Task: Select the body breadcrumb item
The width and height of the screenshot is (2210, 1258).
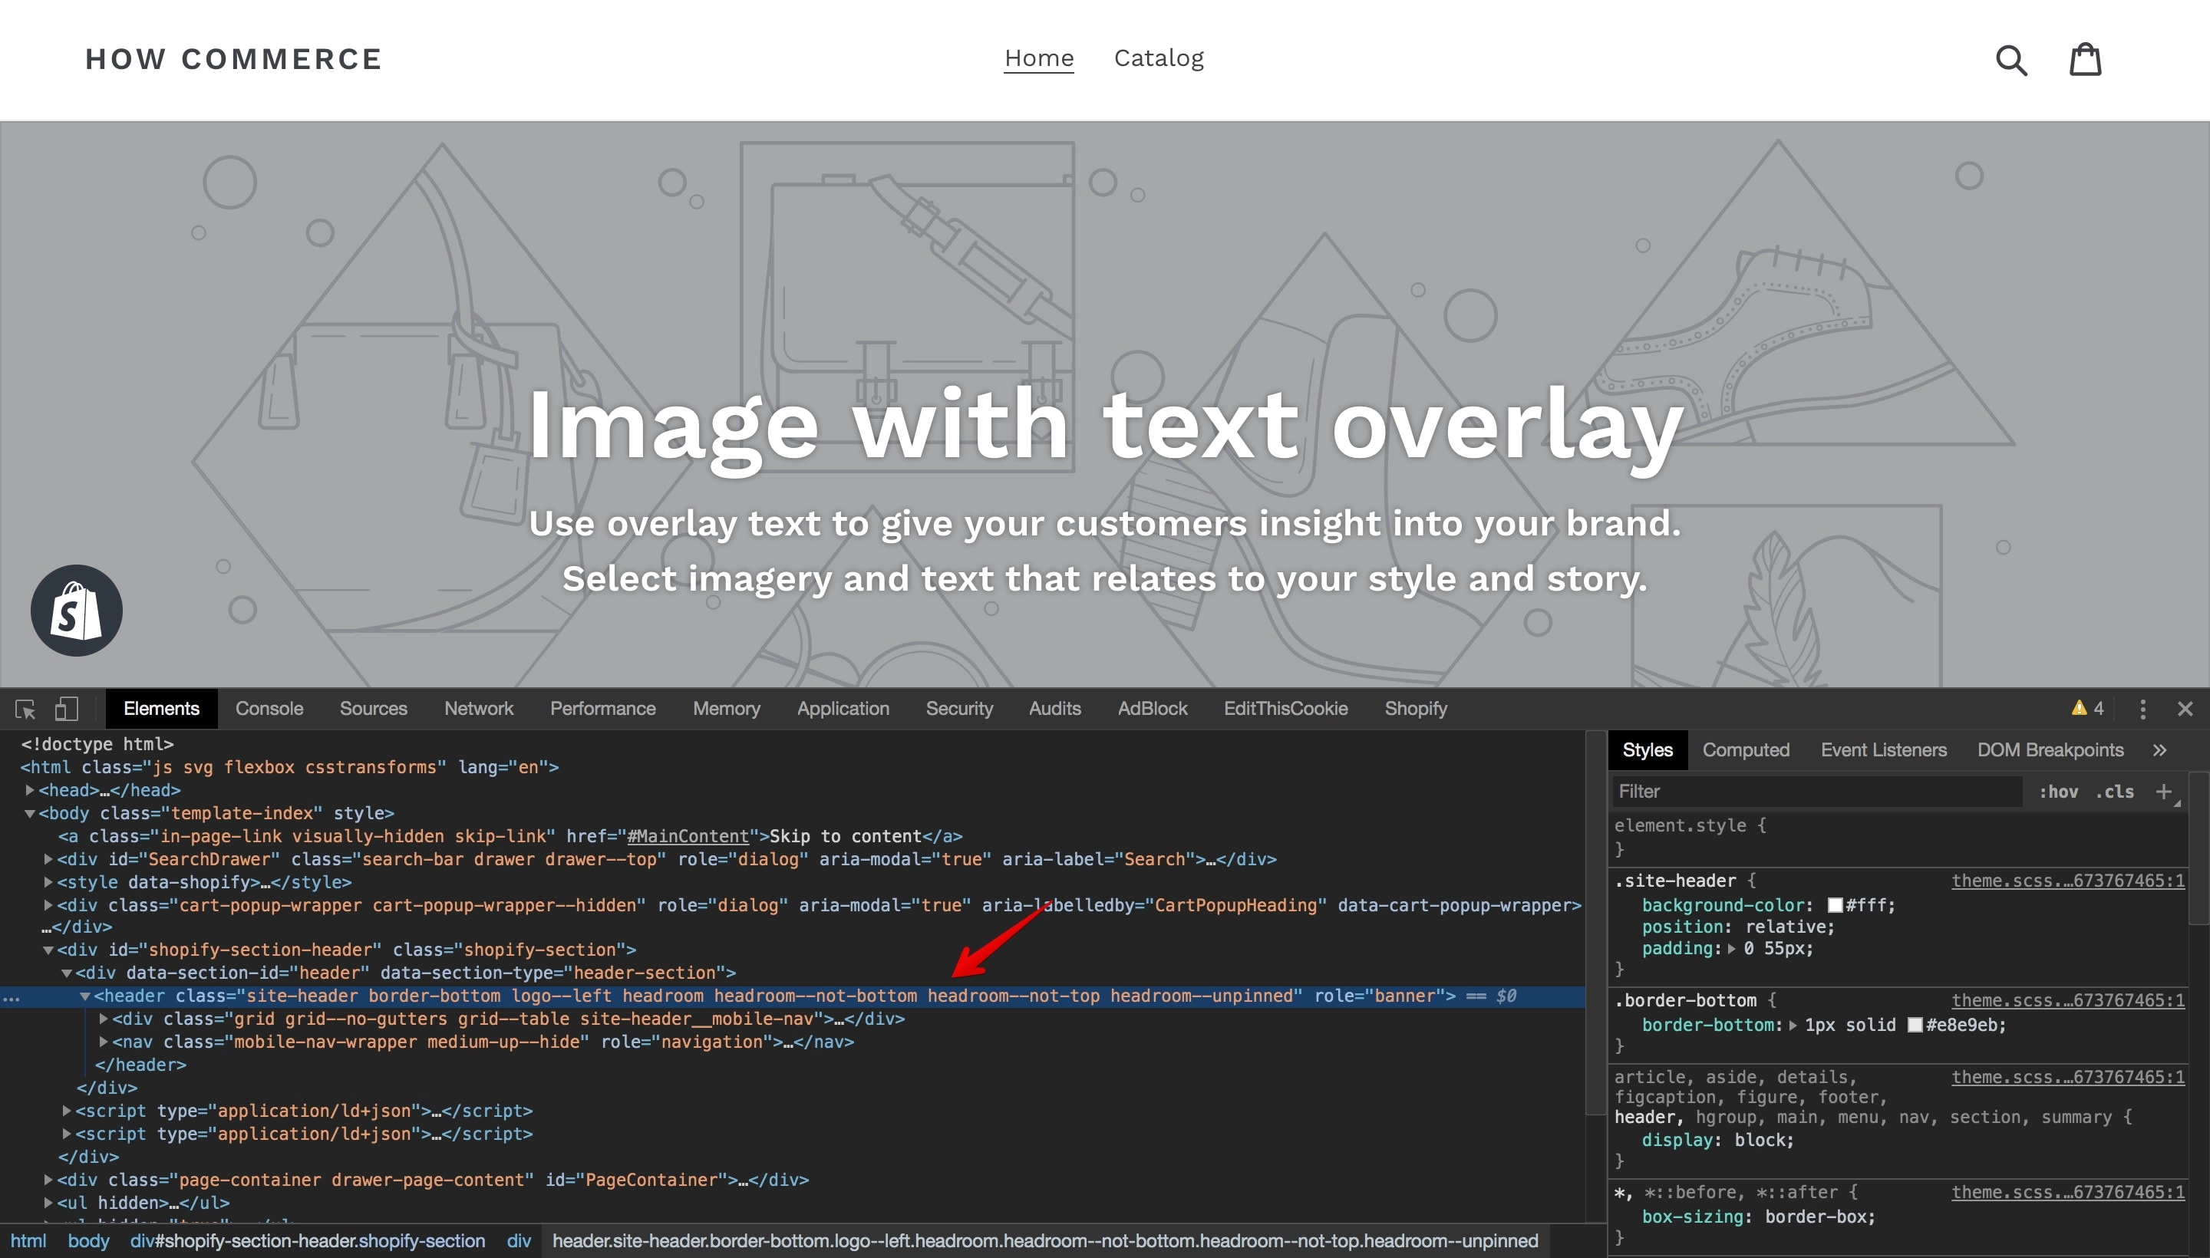Action: (x=89, y=1242)
